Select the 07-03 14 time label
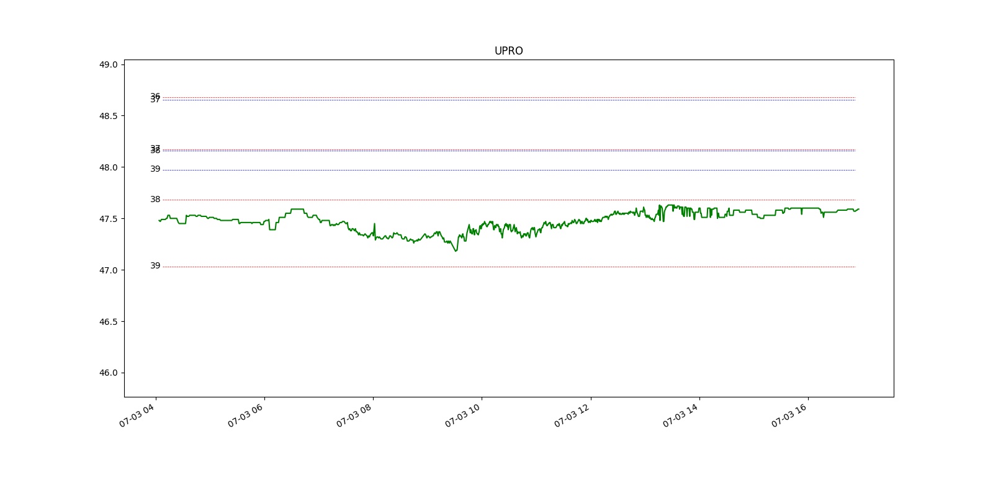993x496 pixels. click(680, 415)
